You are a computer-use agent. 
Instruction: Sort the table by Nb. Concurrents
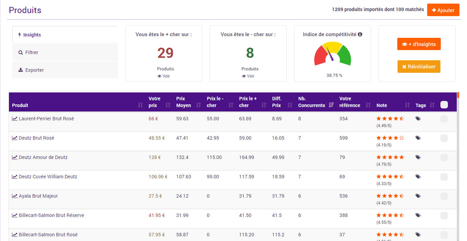coord(331,105)
